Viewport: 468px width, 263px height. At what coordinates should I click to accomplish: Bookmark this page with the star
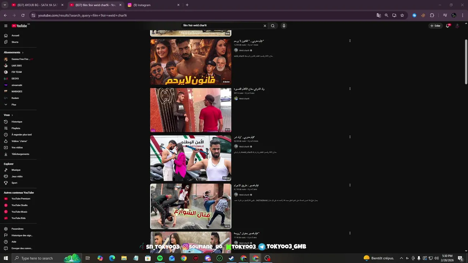tap(402, 15)
